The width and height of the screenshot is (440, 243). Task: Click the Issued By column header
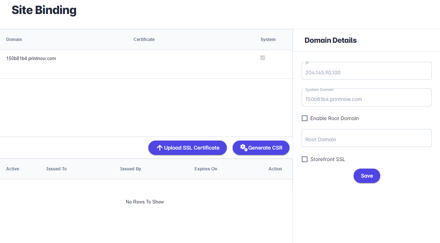click(131, 169)
